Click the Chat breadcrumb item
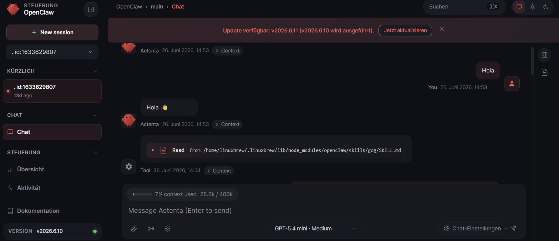The width and height of the screenshot is (559, 241). click(x=178, y=7)
